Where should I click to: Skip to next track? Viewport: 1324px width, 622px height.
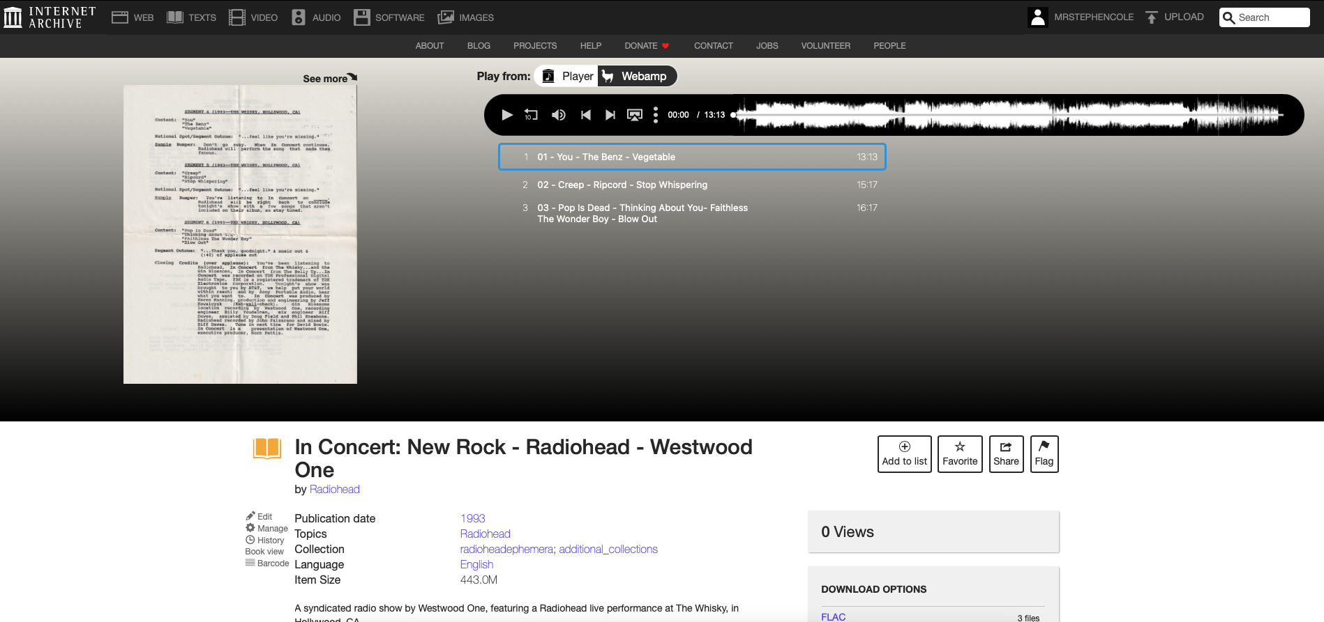coord(610,115)
